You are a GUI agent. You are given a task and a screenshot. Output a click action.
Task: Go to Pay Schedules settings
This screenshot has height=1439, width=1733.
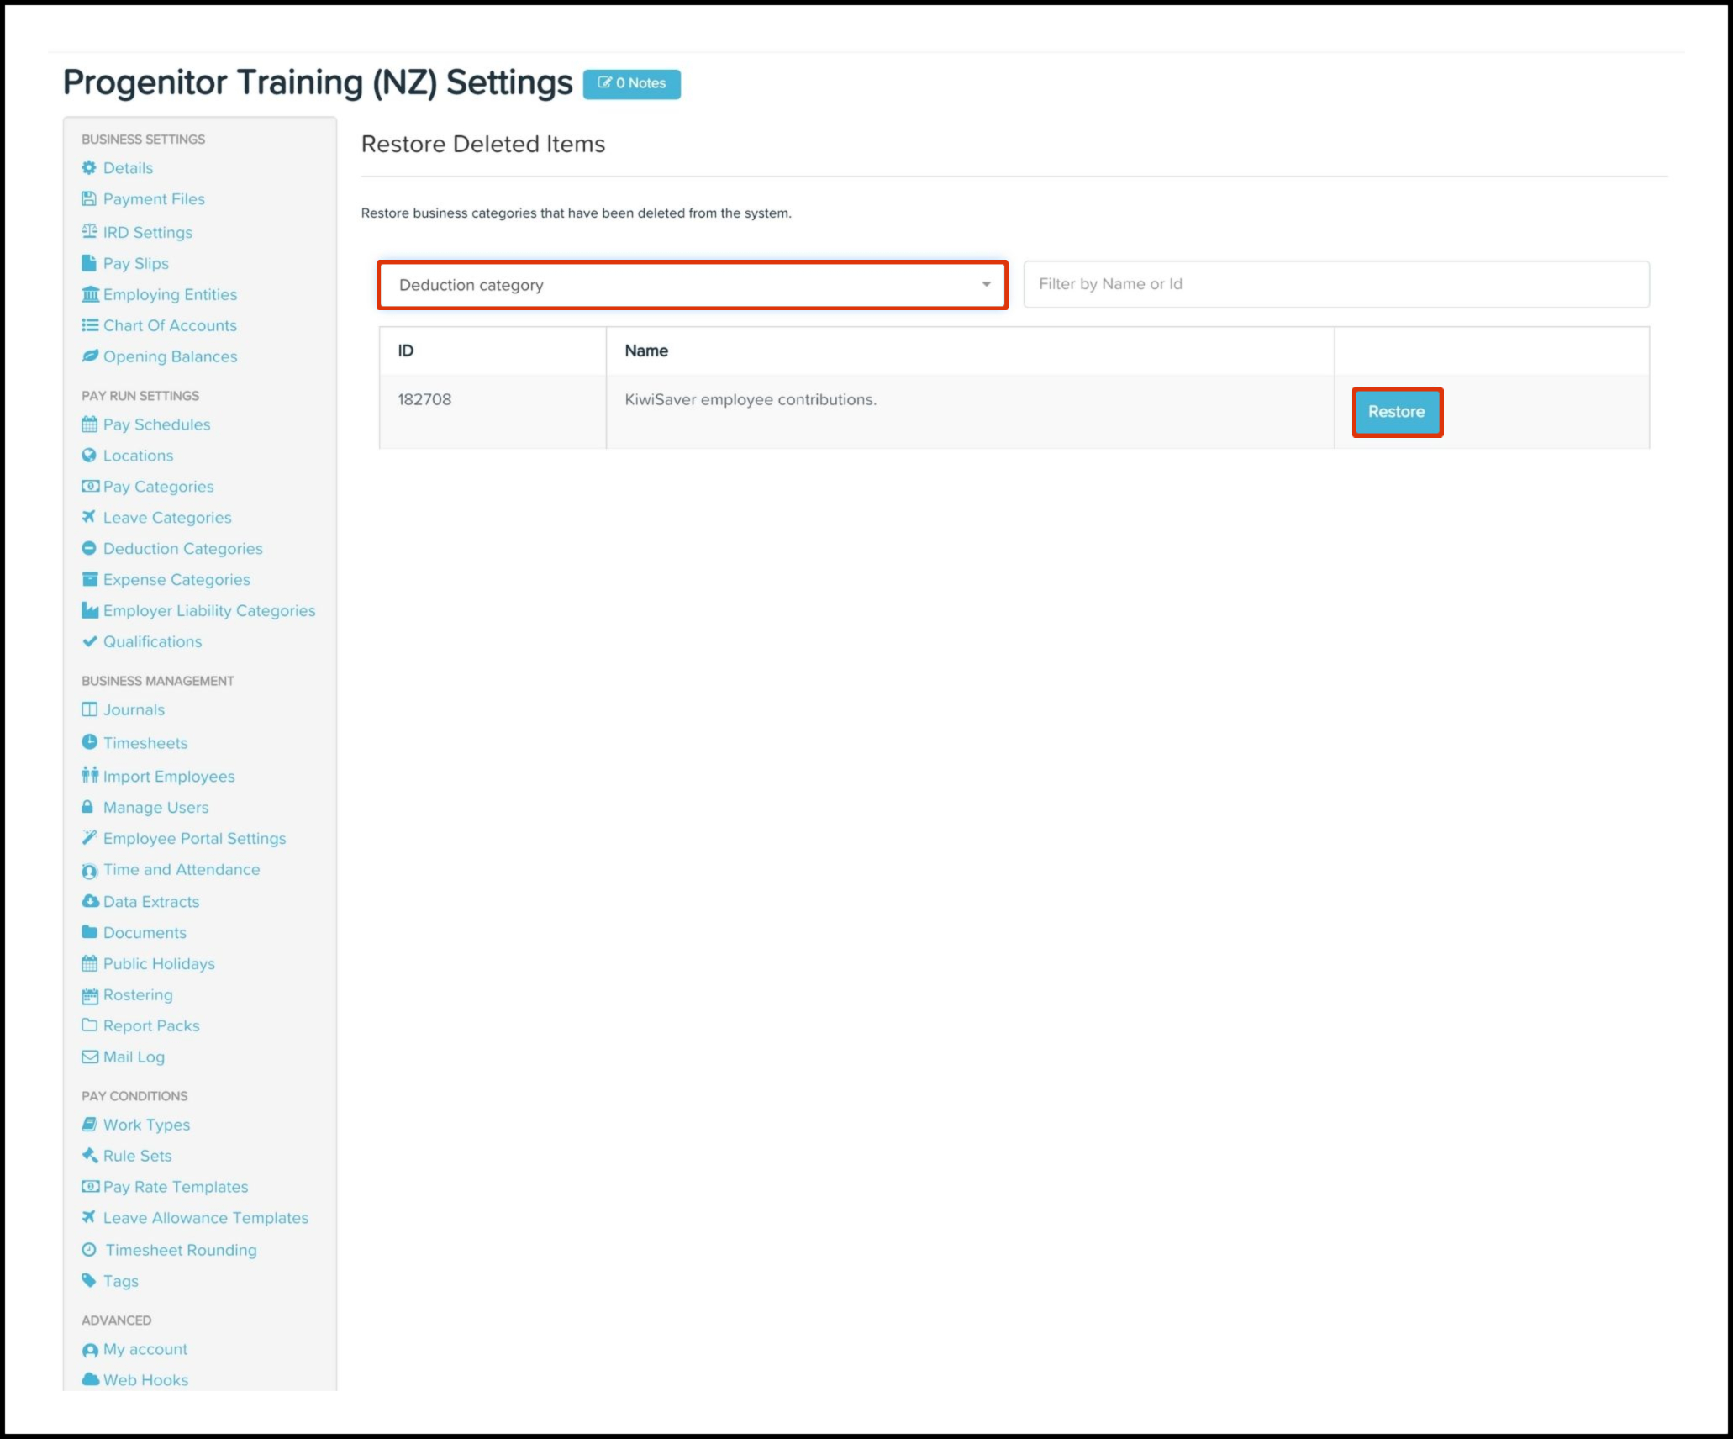[x=156, y=424]
